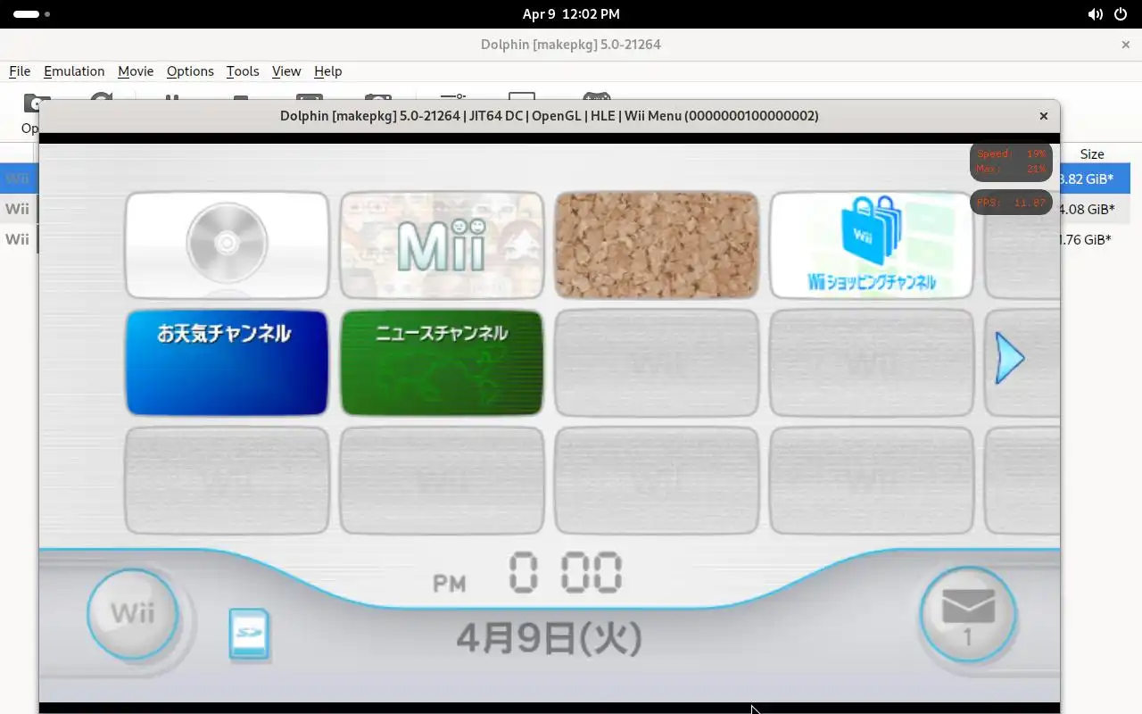Image resolution: width=1142 pixels, height=714 pixels.
Task: Click the system power icon
Action: (x=1121, y=14)
